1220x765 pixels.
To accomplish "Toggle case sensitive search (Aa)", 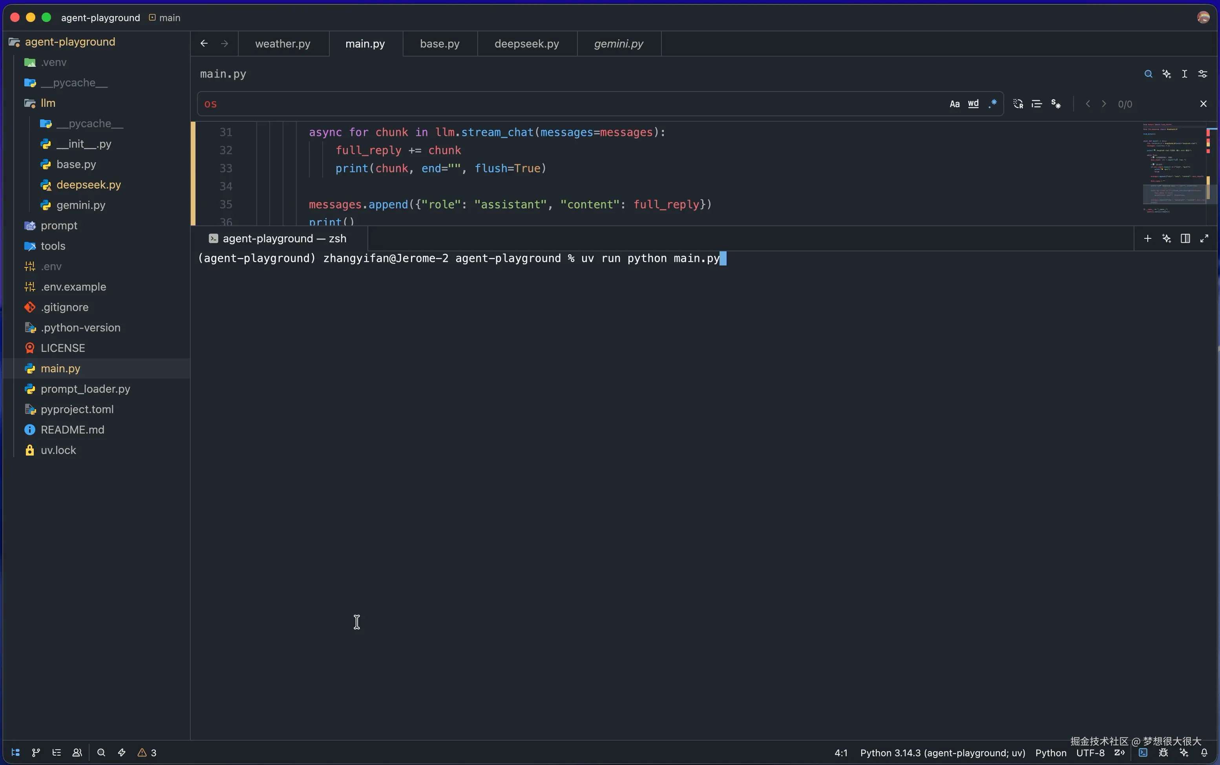I will (x=955, y=104).
